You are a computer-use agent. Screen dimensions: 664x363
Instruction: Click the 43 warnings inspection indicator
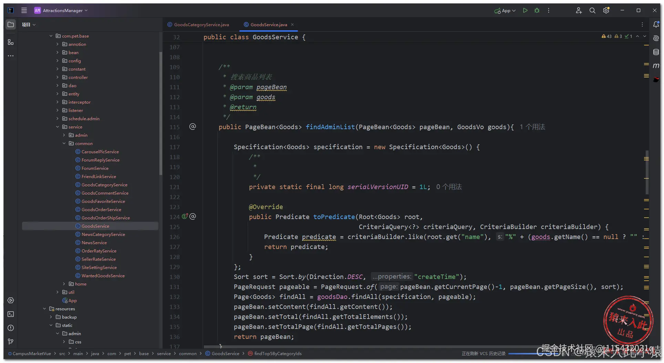[x=606, y=36]
